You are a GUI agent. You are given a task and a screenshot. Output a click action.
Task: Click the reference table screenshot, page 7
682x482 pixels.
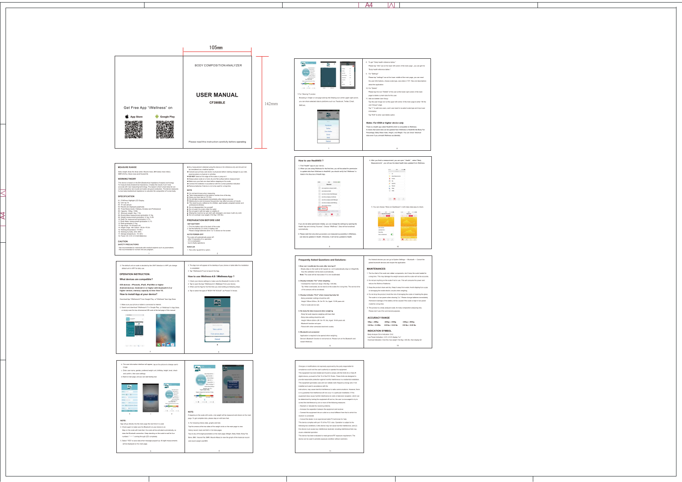coord(347,76)
